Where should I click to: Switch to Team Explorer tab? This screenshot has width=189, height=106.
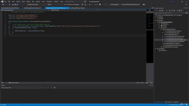[x=168, y=102]
